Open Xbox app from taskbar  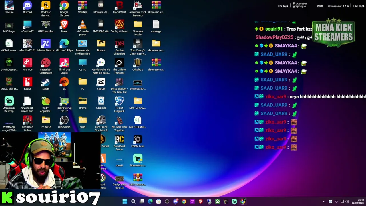coord(218,201)
